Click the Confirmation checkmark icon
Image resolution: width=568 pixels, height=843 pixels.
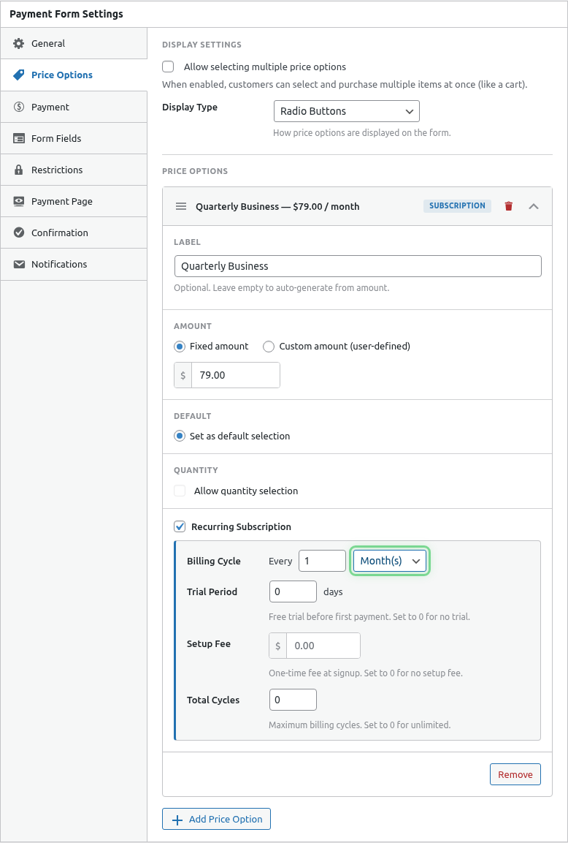point(19,233)
